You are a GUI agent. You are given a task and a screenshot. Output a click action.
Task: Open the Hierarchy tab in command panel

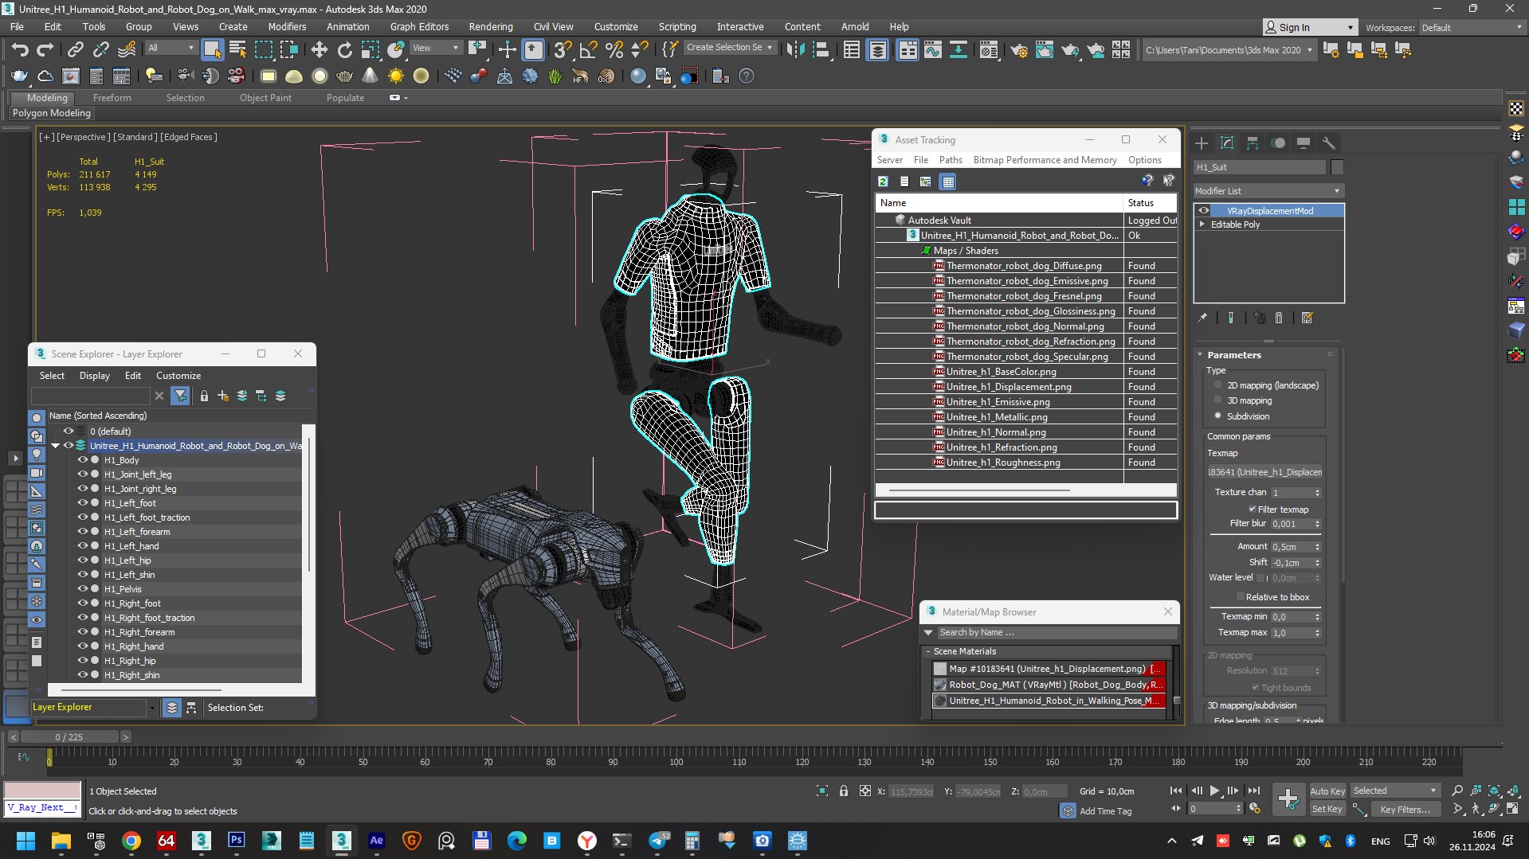tap(1253, 143)
